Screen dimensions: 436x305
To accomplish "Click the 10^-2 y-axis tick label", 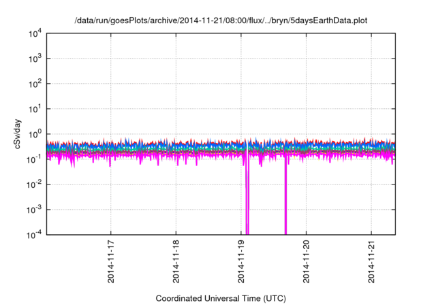I will click(x=34, y=184).
